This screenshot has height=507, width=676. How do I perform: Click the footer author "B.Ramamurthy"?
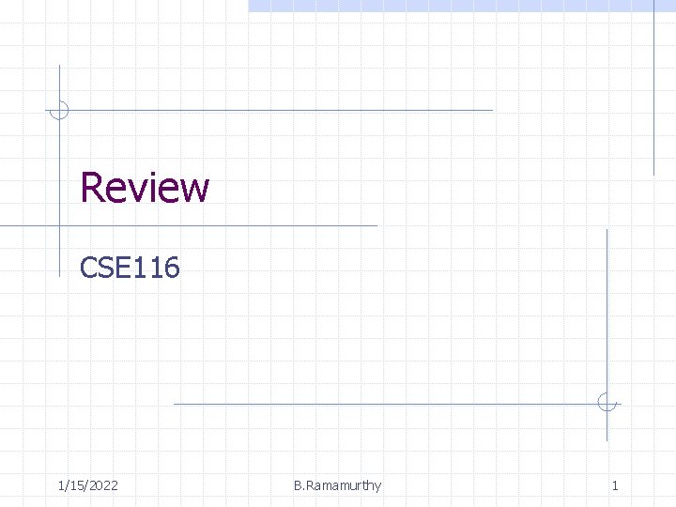coord(338,486)
